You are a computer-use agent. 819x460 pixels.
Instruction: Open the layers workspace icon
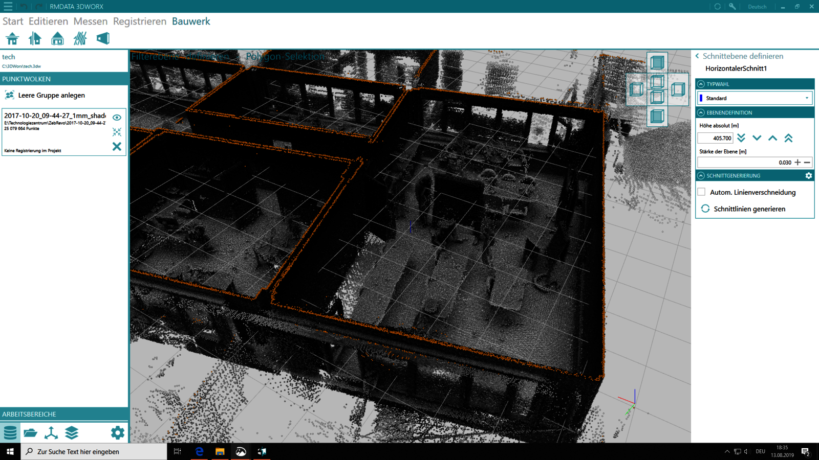[72, 433]
